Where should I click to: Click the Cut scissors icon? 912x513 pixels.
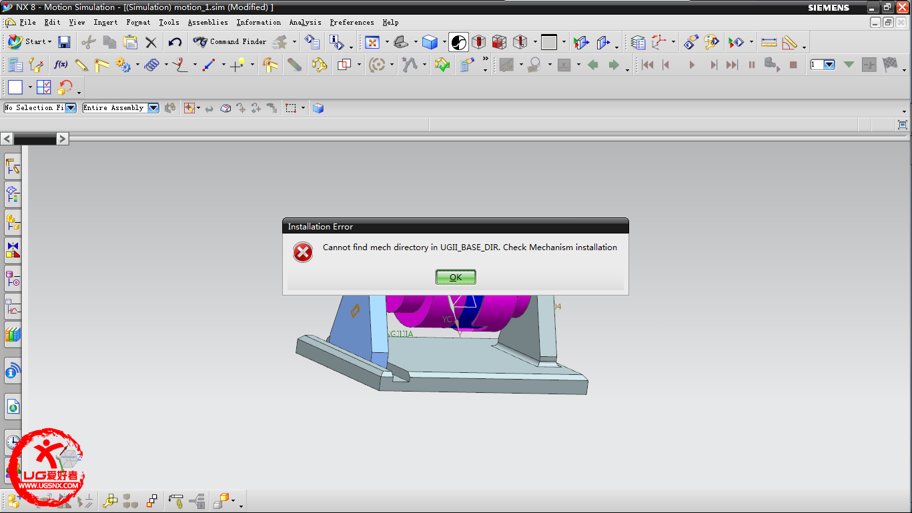(x=88, y=42)
